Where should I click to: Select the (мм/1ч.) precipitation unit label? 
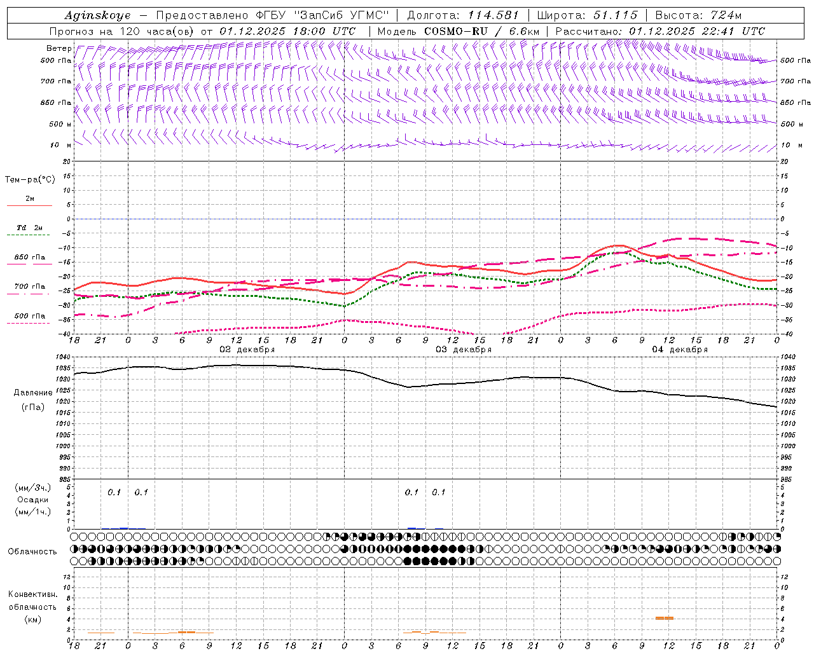click(x=33, y=512)
